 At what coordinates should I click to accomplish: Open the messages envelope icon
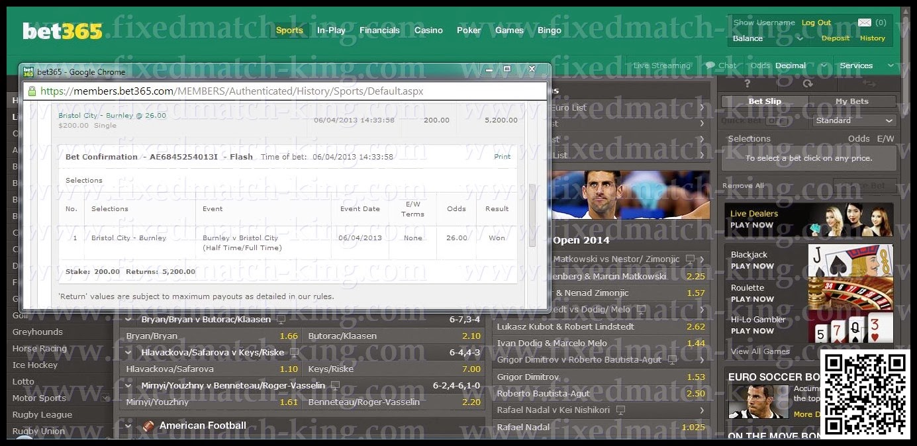[864, 22]
